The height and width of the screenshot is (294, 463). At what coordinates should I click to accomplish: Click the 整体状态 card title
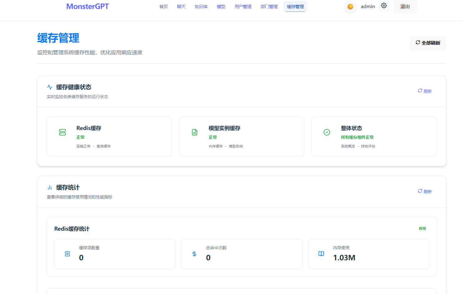click(x=351, y=128)
